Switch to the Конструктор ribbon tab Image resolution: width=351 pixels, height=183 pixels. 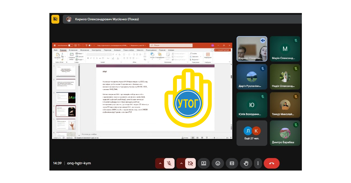coord(96,50)
